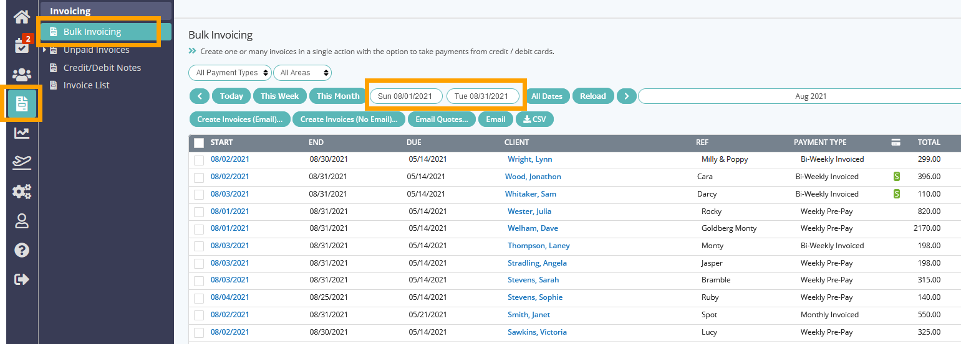Click the start date field Sun 08/01/2021
The height and width of the screenshot is (344, 961).
click(406, 96)
